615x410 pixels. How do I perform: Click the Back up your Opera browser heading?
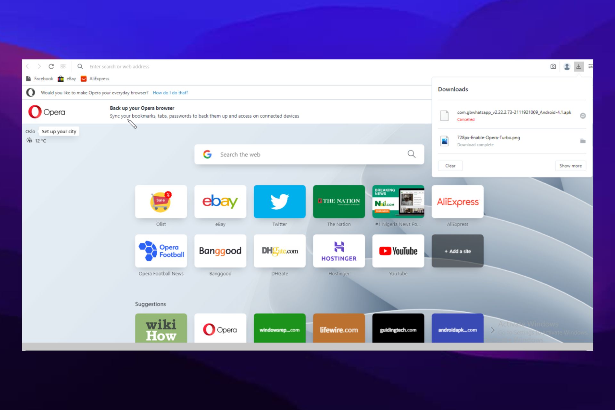click(x=142, y=108)
